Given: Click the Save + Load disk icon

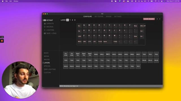Looking at the screenshot, I should coord(45,33).
